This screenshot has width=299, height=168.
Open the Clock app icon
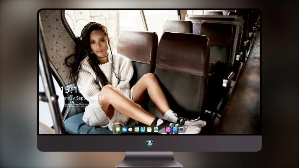point(130,130)
